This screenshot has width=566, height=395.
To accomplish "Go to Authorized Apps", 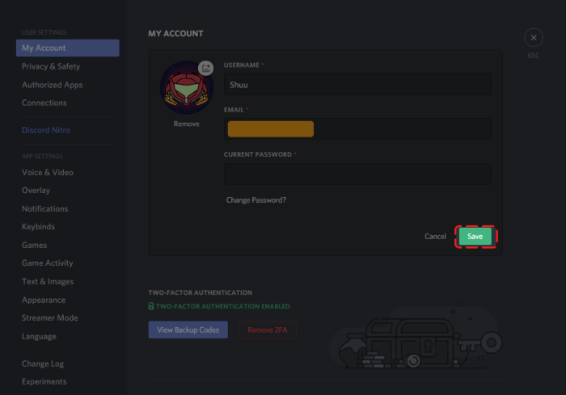I will tap(53, 85).
